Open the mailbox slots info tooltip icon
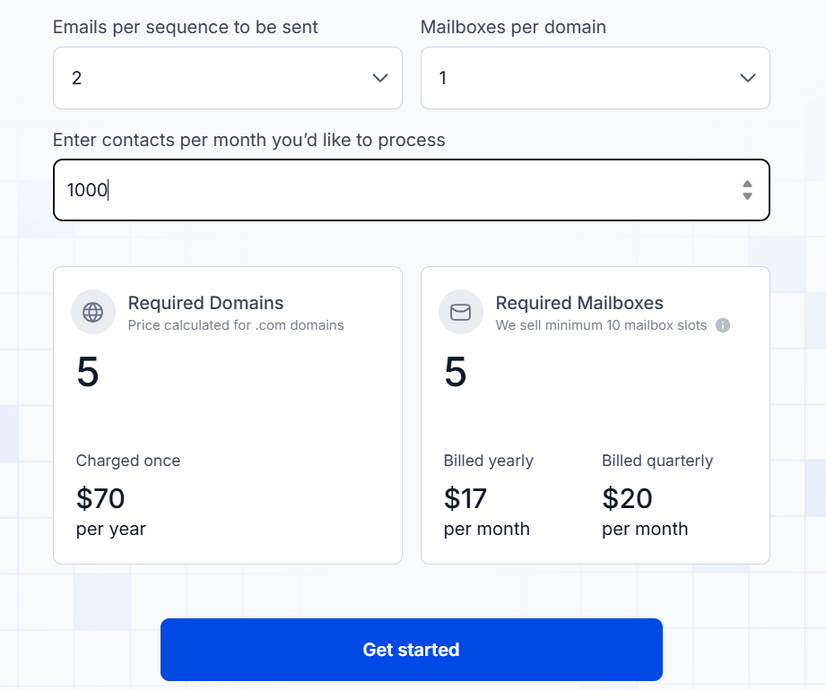 723,326
